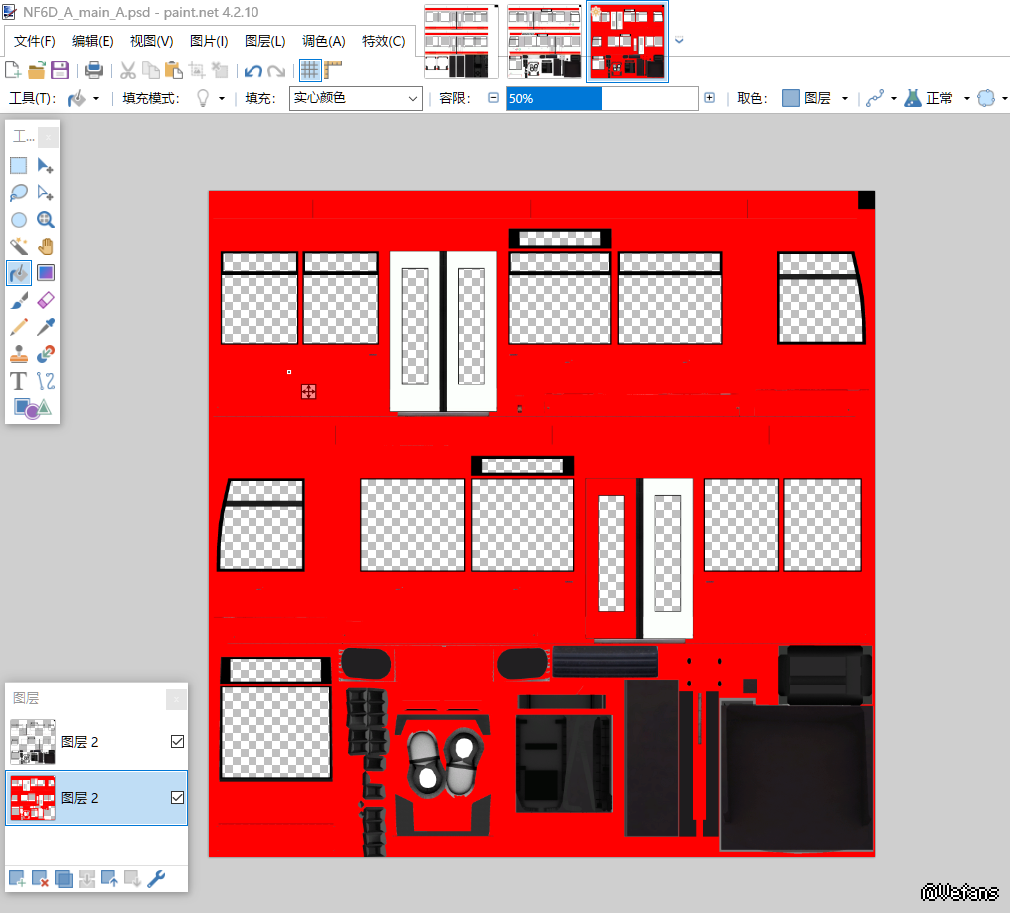1010x913 pixels.
Task: Activate the Clone Stamp tool
Action: (18, 354)
